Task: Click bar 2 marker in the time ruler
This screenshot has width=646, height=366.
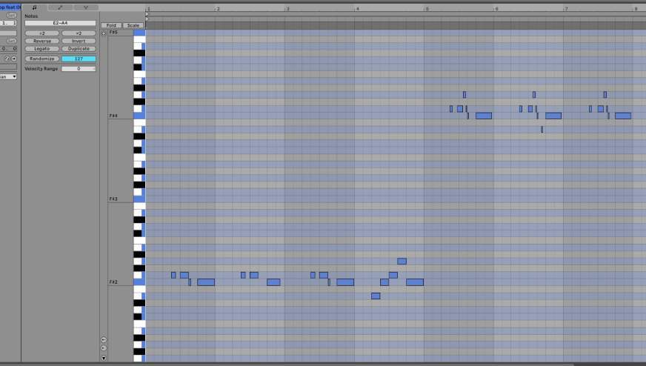Action: click(x=218, y=9)
